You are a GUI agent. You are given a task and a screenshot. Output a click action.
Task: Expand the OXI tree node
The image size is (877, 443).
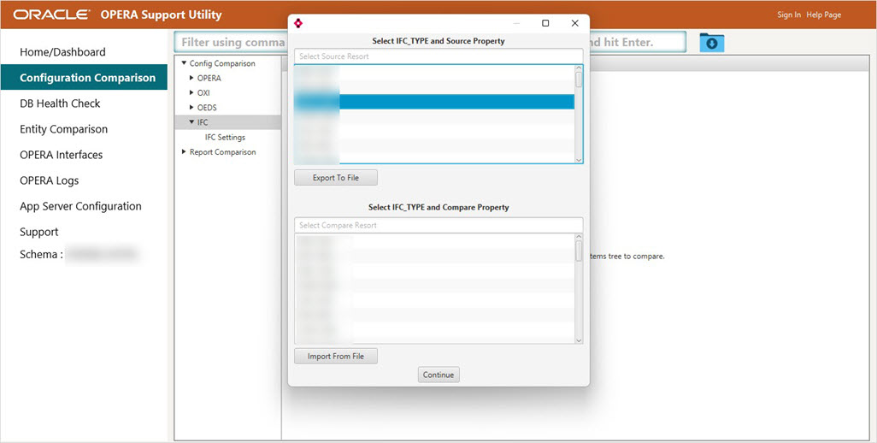[x=191, y=92]
